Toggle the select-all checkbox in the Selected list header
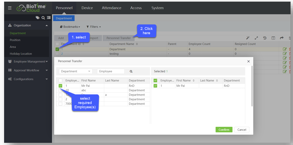 pos(155,81)
